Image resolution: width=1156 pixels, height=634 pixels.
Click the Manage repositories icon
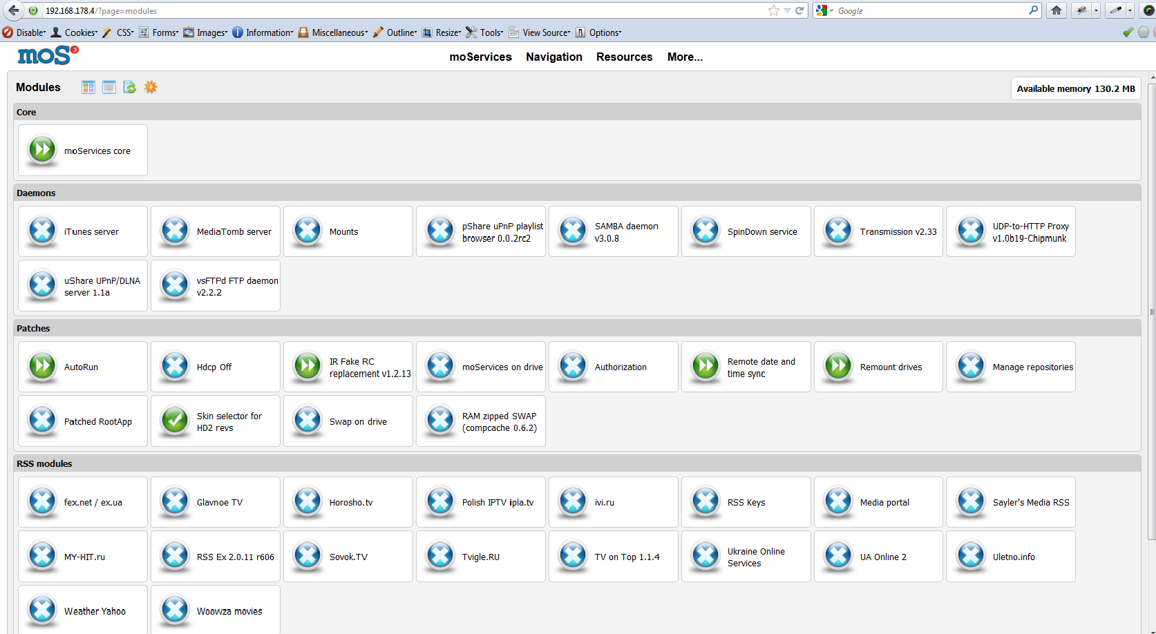(x=971, y=366)
